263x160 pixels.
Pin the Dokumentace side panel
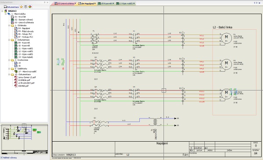(45, 2)
